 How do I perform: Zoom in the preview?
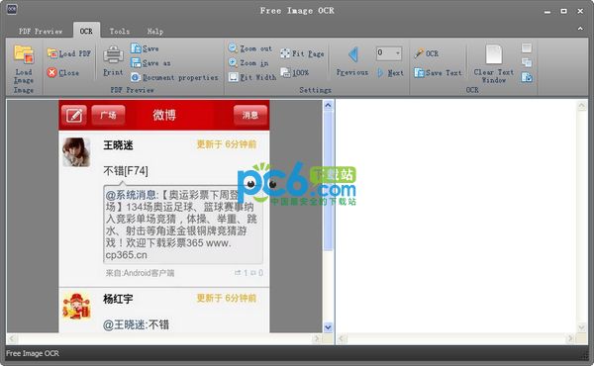(248, 62)
